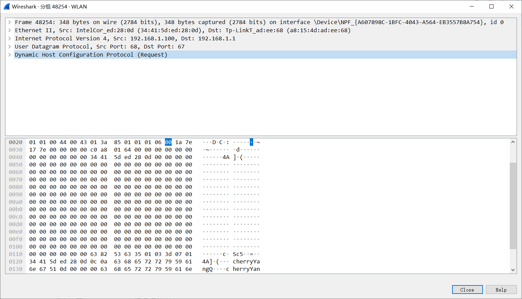Close the window with the title bar X
The height and width of the screenshot is (299, 522).
coord(511,6)
